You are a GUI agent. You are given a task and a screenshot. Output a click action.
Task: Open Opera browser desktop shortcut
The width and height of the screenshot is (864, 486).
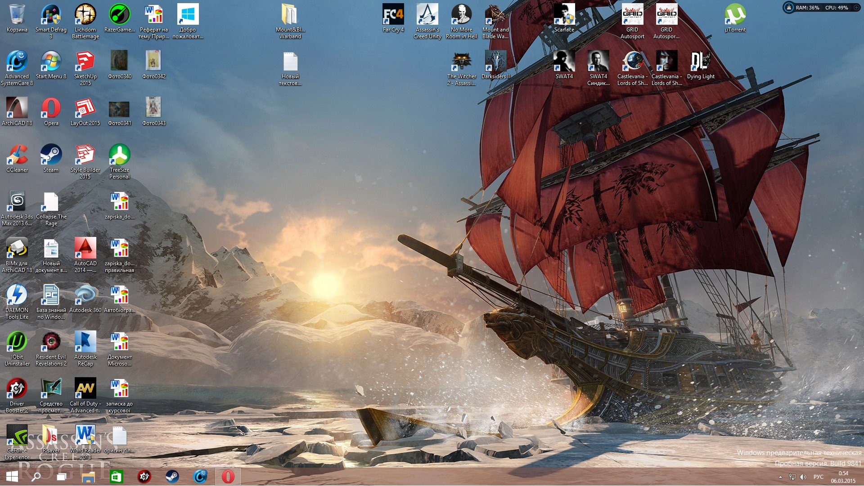51,111
